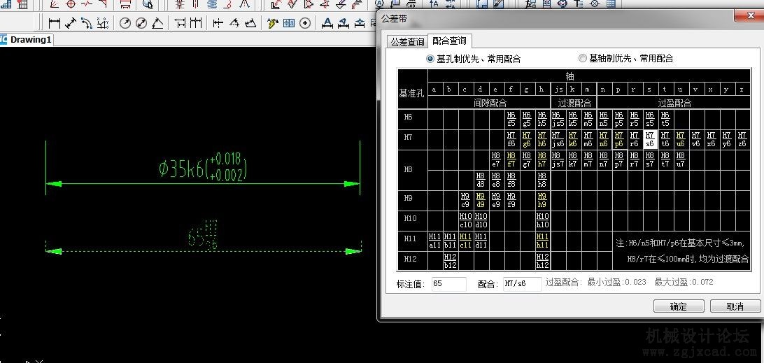Image resolution: width=764 pixels, height=363 pixels.
Task: Open the geometric Tolerance tool
Action: click(289, 23)
